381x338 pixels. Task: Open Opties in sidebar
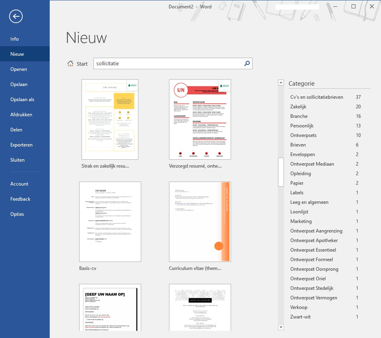(x=25, y=214)
